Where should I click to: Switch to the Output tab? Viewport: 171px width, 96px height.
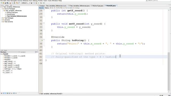point(53,6)
